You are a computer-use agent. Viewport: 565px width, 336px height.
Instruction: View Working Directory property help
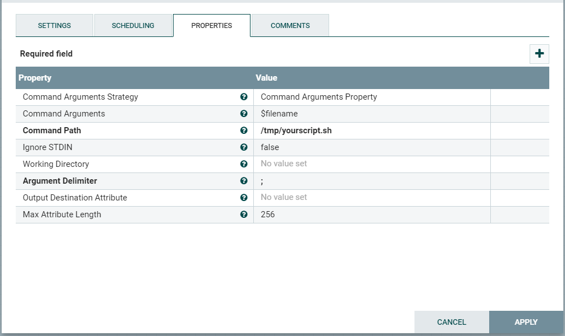(244, 164)
